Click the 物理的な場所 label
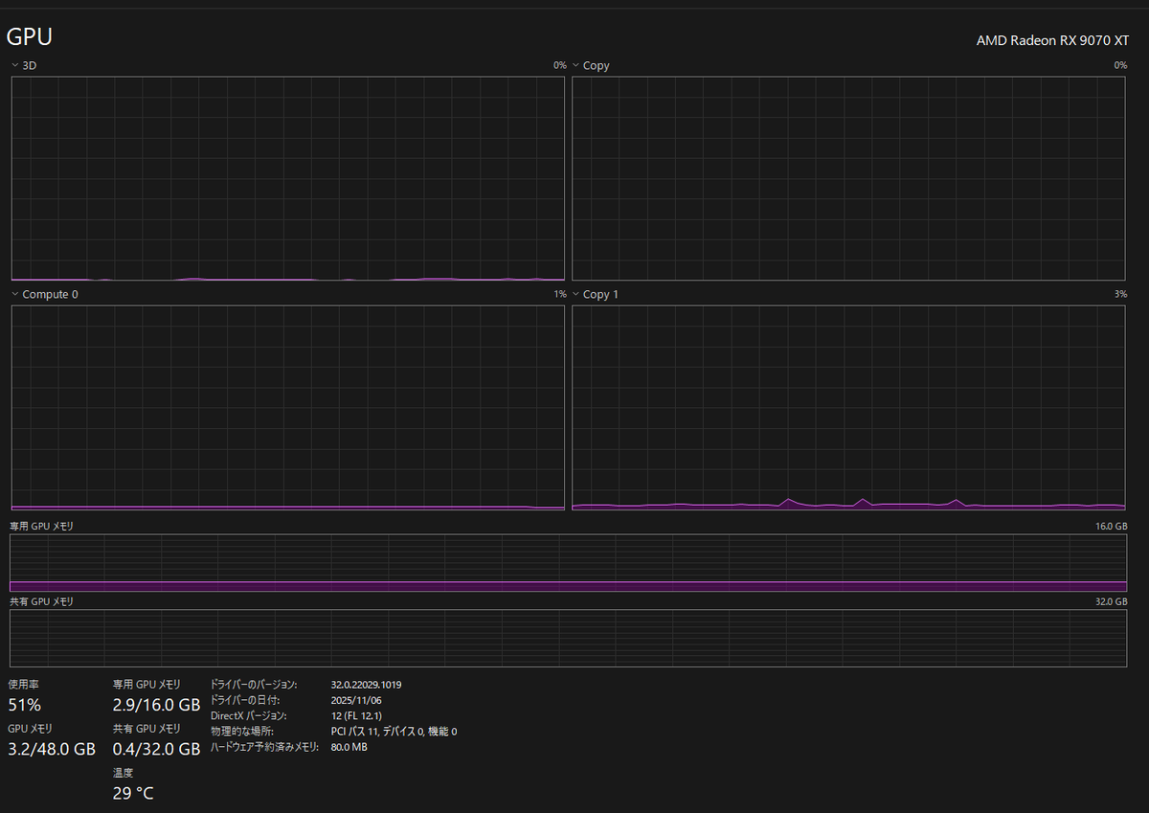The height and width of the screenshot is (813, 1149). coord(242,732)
